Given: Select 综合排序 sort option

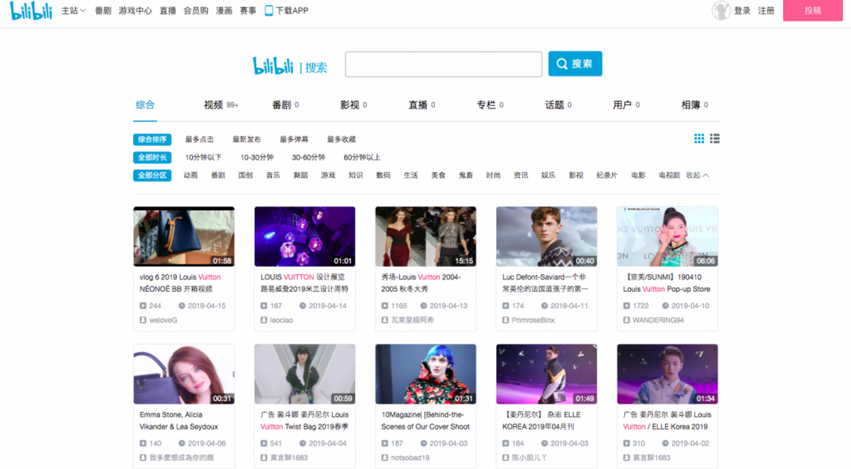Looking at the screenshot, I should point(152,140).
